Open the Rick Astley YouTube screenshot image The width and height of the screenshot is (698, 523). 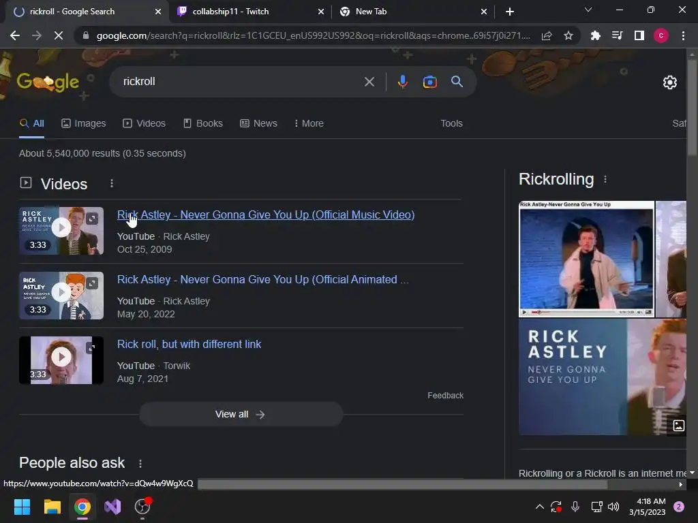click(x=586, y=259)
